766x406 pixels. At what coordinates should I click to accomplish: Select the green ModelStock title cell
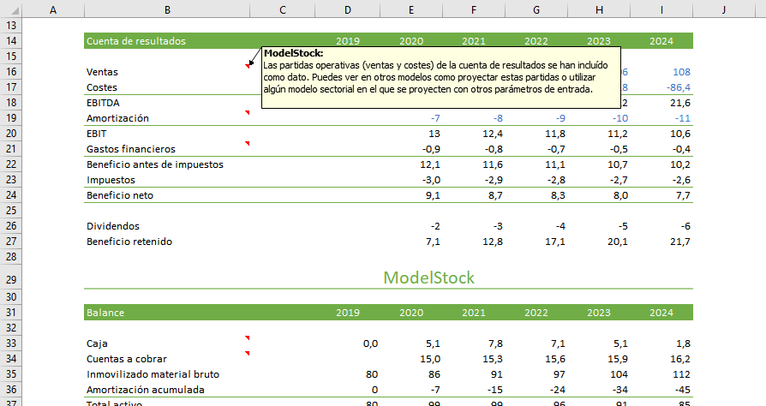[x=428, y=278]
